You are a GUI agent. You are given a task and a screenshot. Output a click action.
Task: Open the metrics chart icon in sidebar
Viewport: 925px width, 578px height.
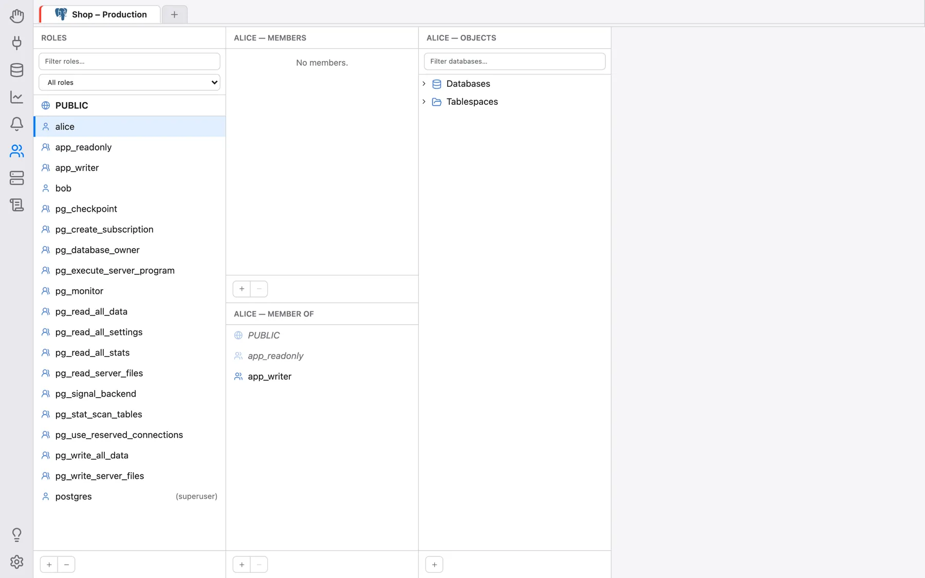(16, 97)
